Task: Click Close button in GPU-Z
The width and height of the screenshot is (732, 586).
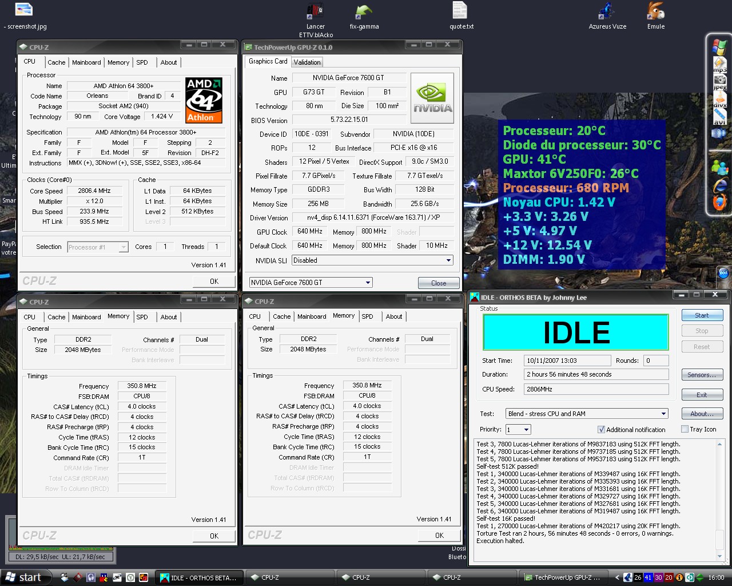Action: tap(439, 283)
